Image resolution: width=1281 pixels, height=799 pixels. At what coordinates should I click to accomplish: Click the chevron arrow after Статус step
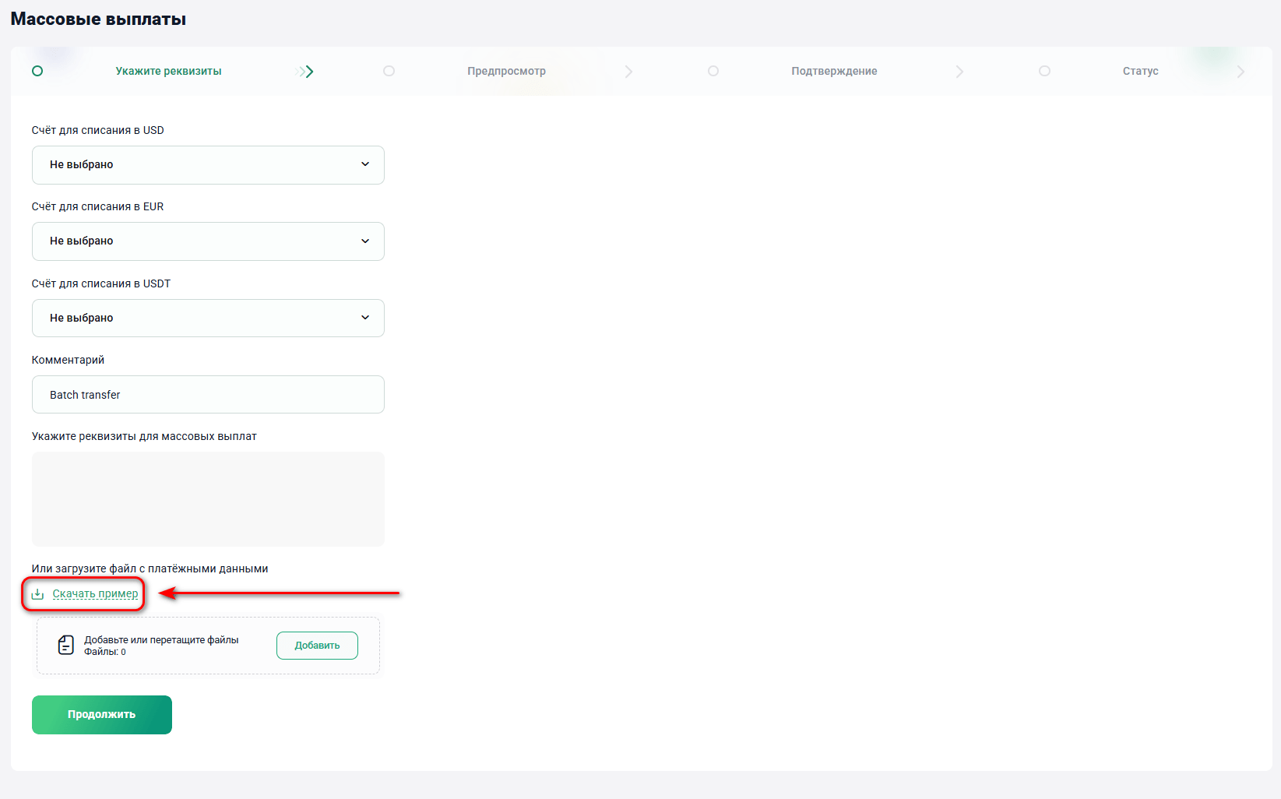(x=1241, y=72)
